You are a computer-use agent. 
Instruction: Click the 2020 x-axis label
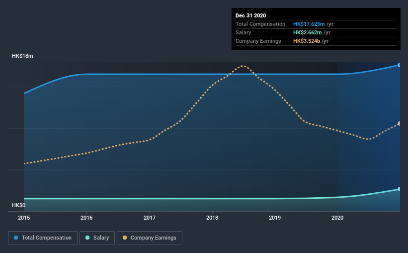[337, 218]
